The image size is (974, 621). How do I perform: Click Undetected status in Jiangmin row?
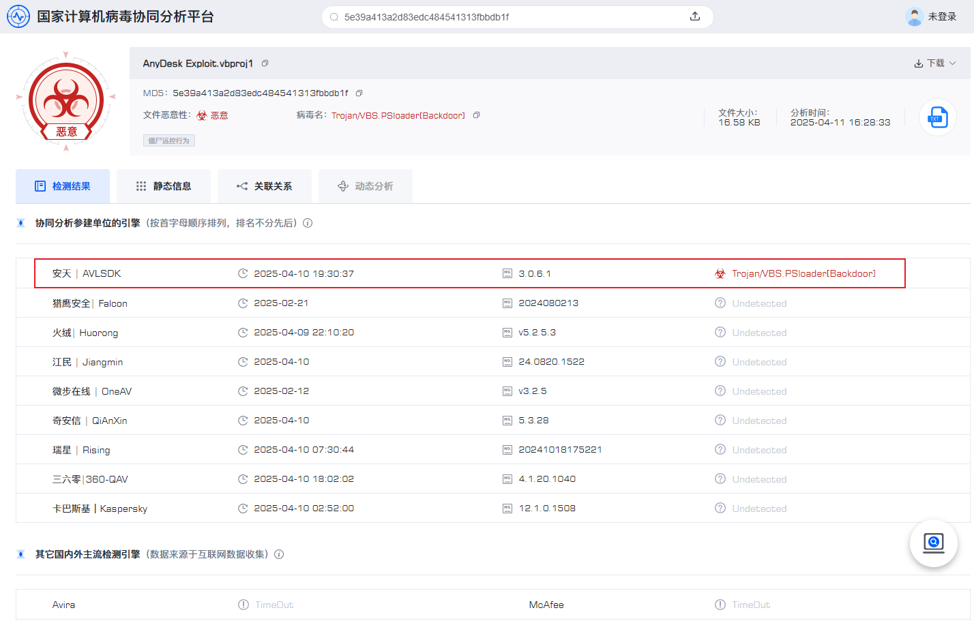tap(759, 362)
